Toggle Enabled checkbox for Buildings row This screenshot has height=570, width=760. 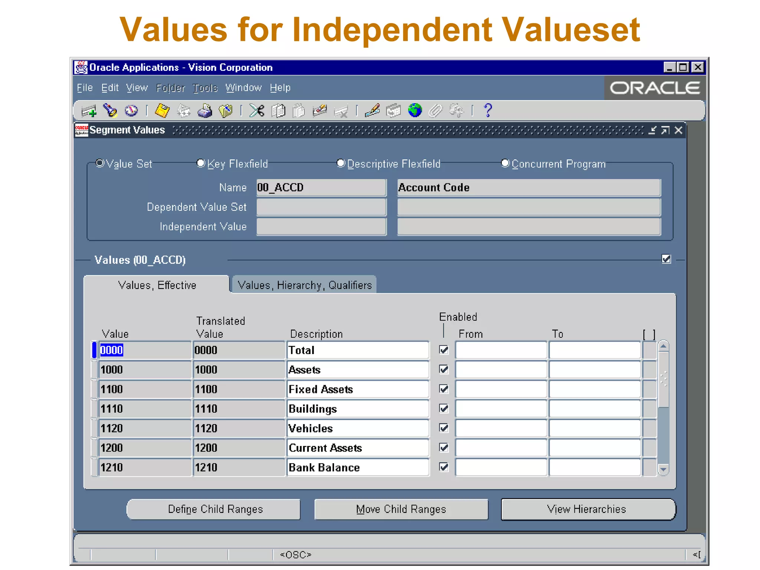(444, 408)
